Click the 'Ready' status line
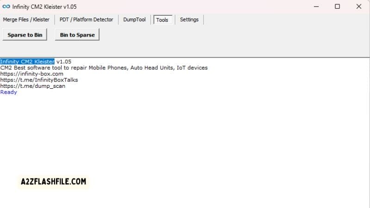This screenshot has height=208, width=370. click(8, 92)
